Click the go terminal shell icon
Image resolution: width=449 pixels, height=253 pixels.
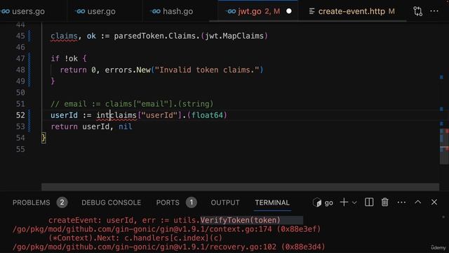click(317, 202)
